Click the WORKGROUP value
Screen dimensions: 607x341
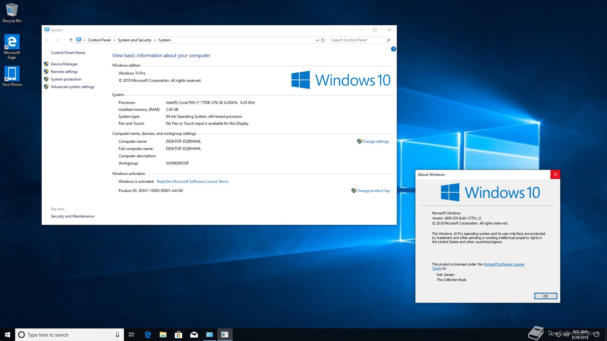tap(177, 163)
